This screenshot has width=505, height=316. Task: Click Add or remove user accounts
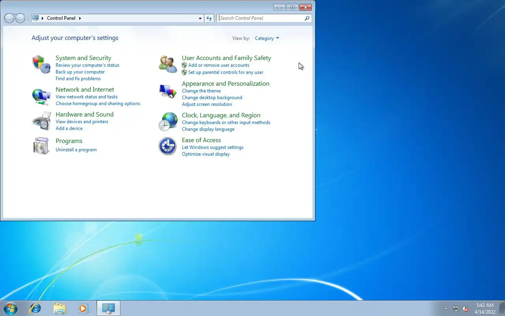pos(219,65)
